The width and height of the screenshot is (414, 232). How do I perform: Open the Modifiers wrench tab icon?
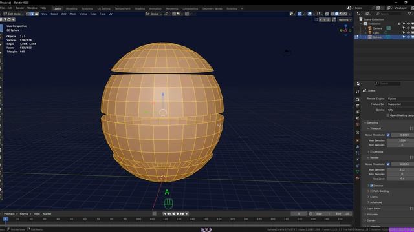358,147
